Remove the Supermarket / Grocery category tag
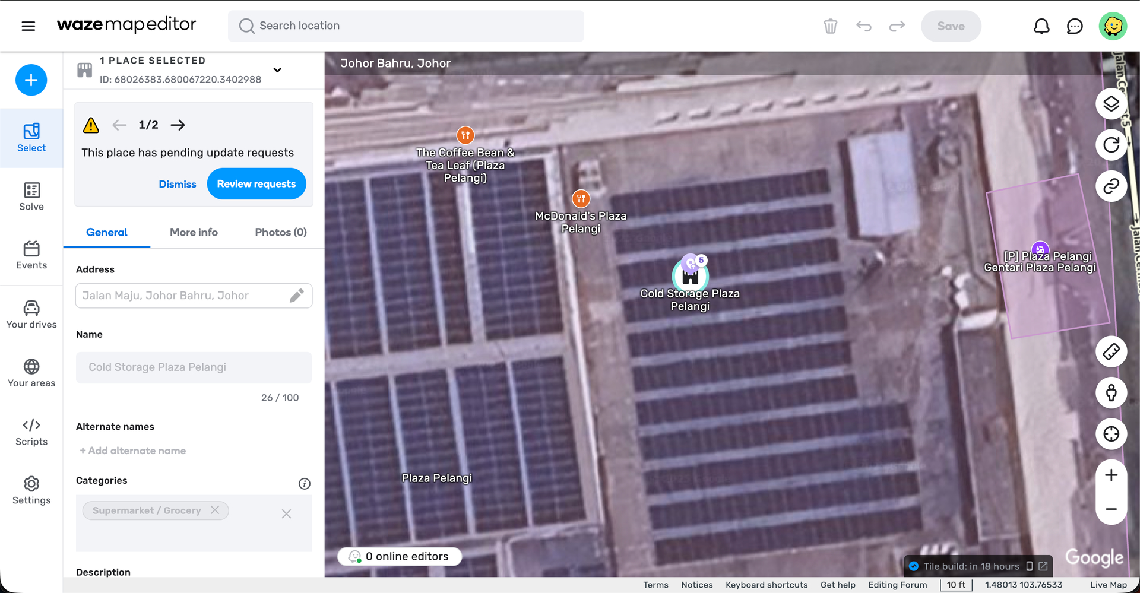This screenshot has width=1140, height=593. point(215,510)
